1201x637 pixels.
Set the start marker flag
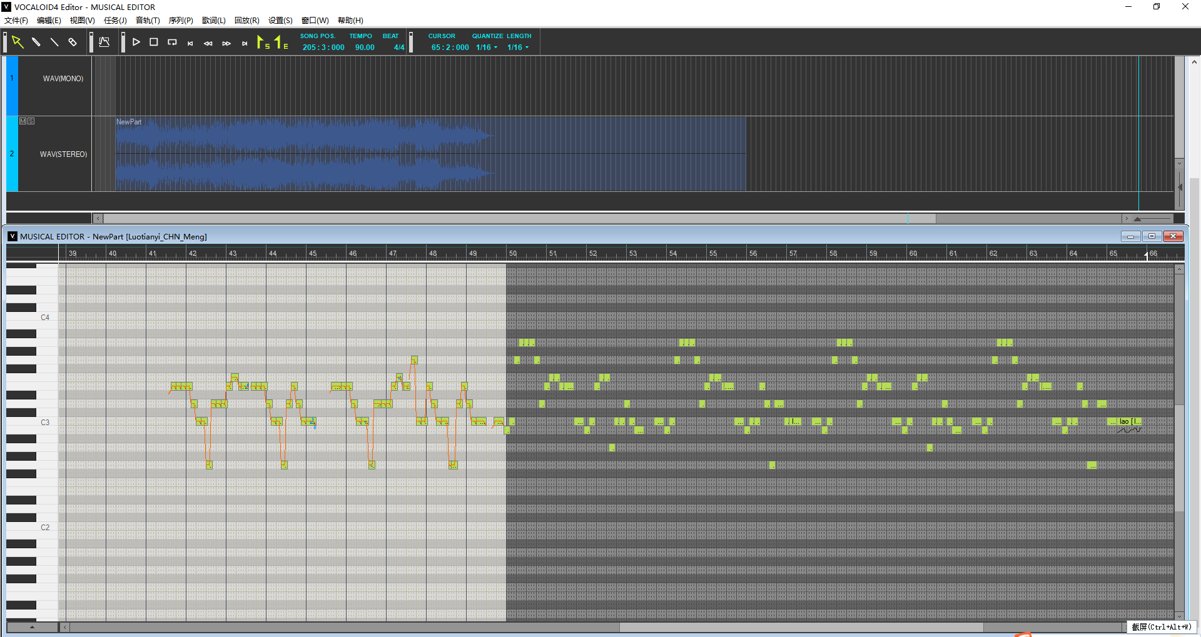263,43
